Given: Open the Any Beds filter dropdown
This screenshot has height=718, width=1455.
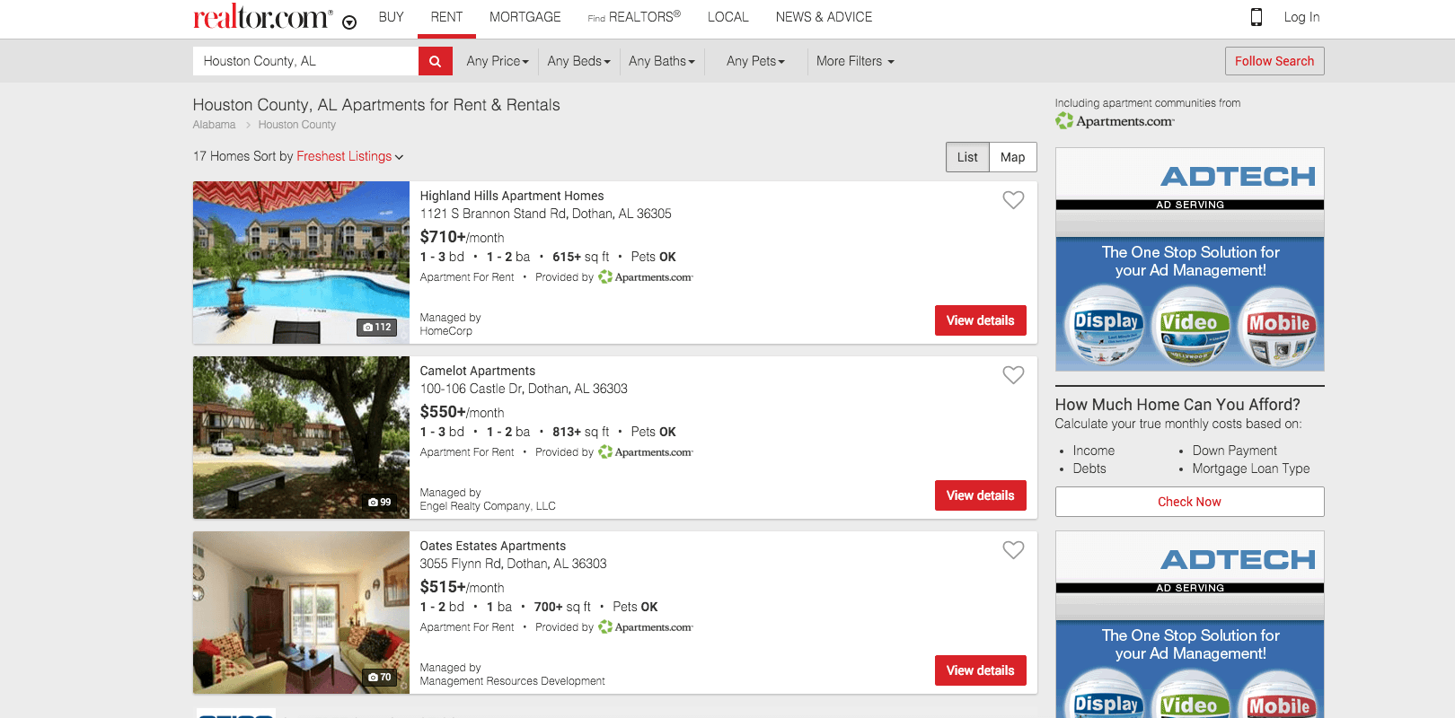Looking at the screenshot, I should tap(578, 61).
